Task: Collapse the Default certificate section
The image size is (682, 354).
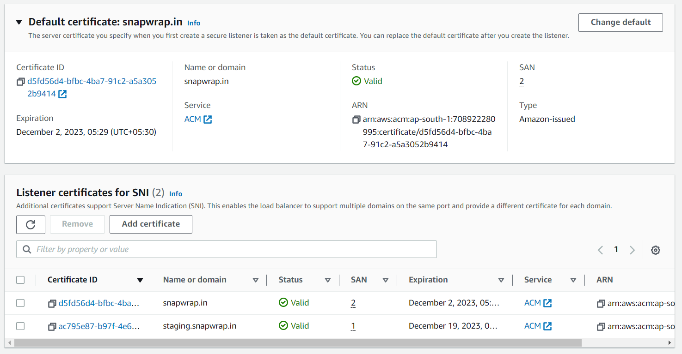Action: [x=19, y=22]
